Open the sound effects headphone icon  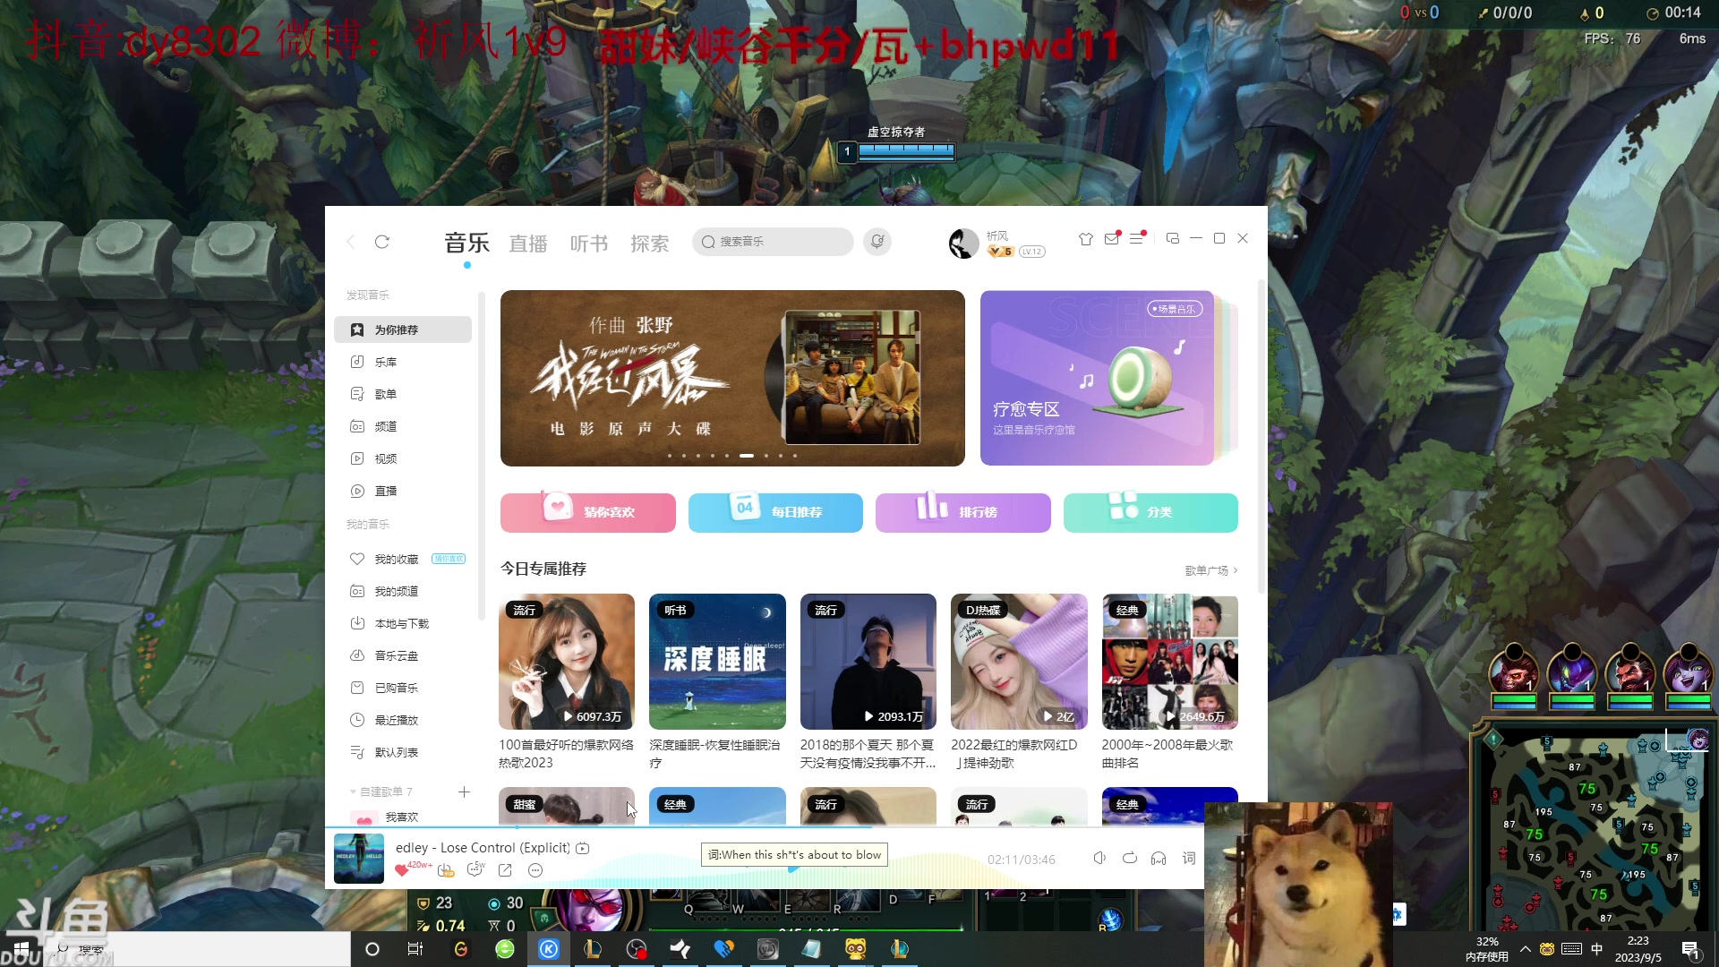pyautogui.click(x=1159, y=859)
